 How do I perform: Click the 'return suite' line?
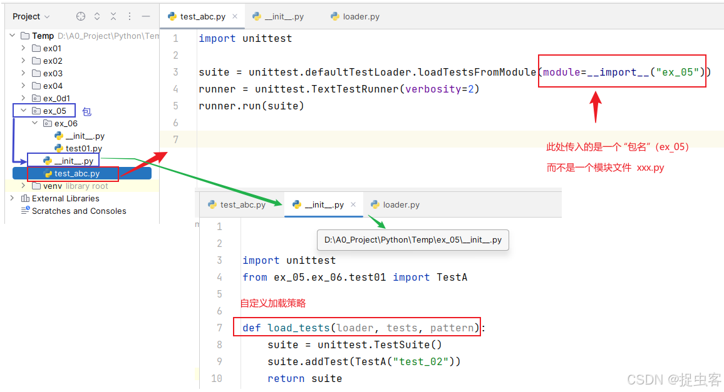(305, 379)
